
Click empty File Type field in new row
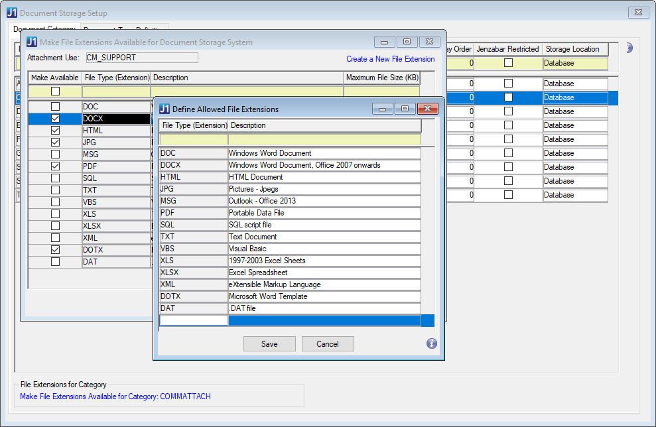(x=194, y=321)
